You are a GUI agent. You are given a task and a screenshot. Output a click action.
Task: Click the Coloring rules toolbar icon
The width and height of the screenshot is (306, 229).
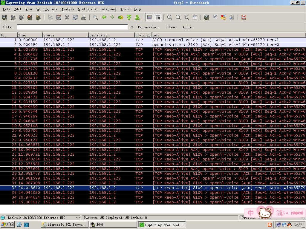(x=223, y=18)
